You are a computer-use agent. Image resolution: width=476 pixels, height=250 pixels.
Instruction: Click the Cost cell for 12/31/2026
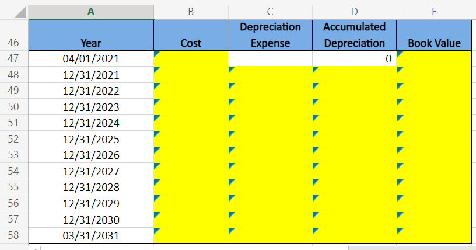(x=191, y=155)
